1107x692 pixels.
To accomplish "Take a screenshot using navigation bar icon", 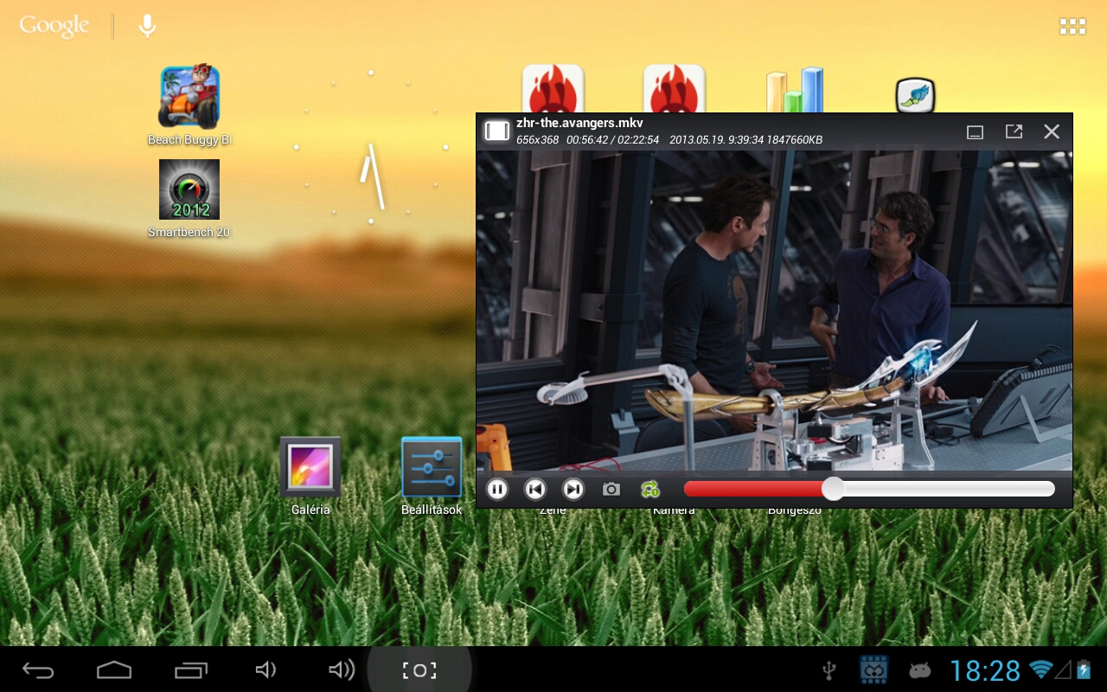I will (419, 670).
